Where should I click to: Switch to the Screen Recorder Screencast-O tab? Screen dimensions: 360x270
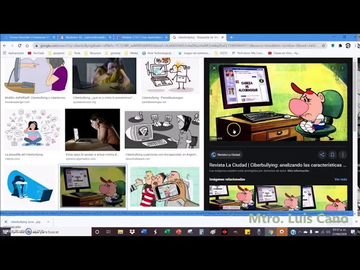pyautogui.click(x=29, y=37)
